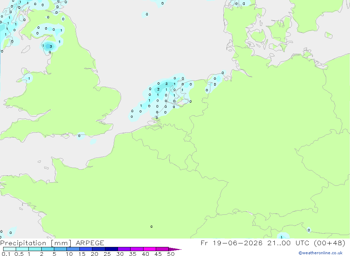Click the above-50 mm legend arrow tip
350x256 pixels.
point(175,249)
